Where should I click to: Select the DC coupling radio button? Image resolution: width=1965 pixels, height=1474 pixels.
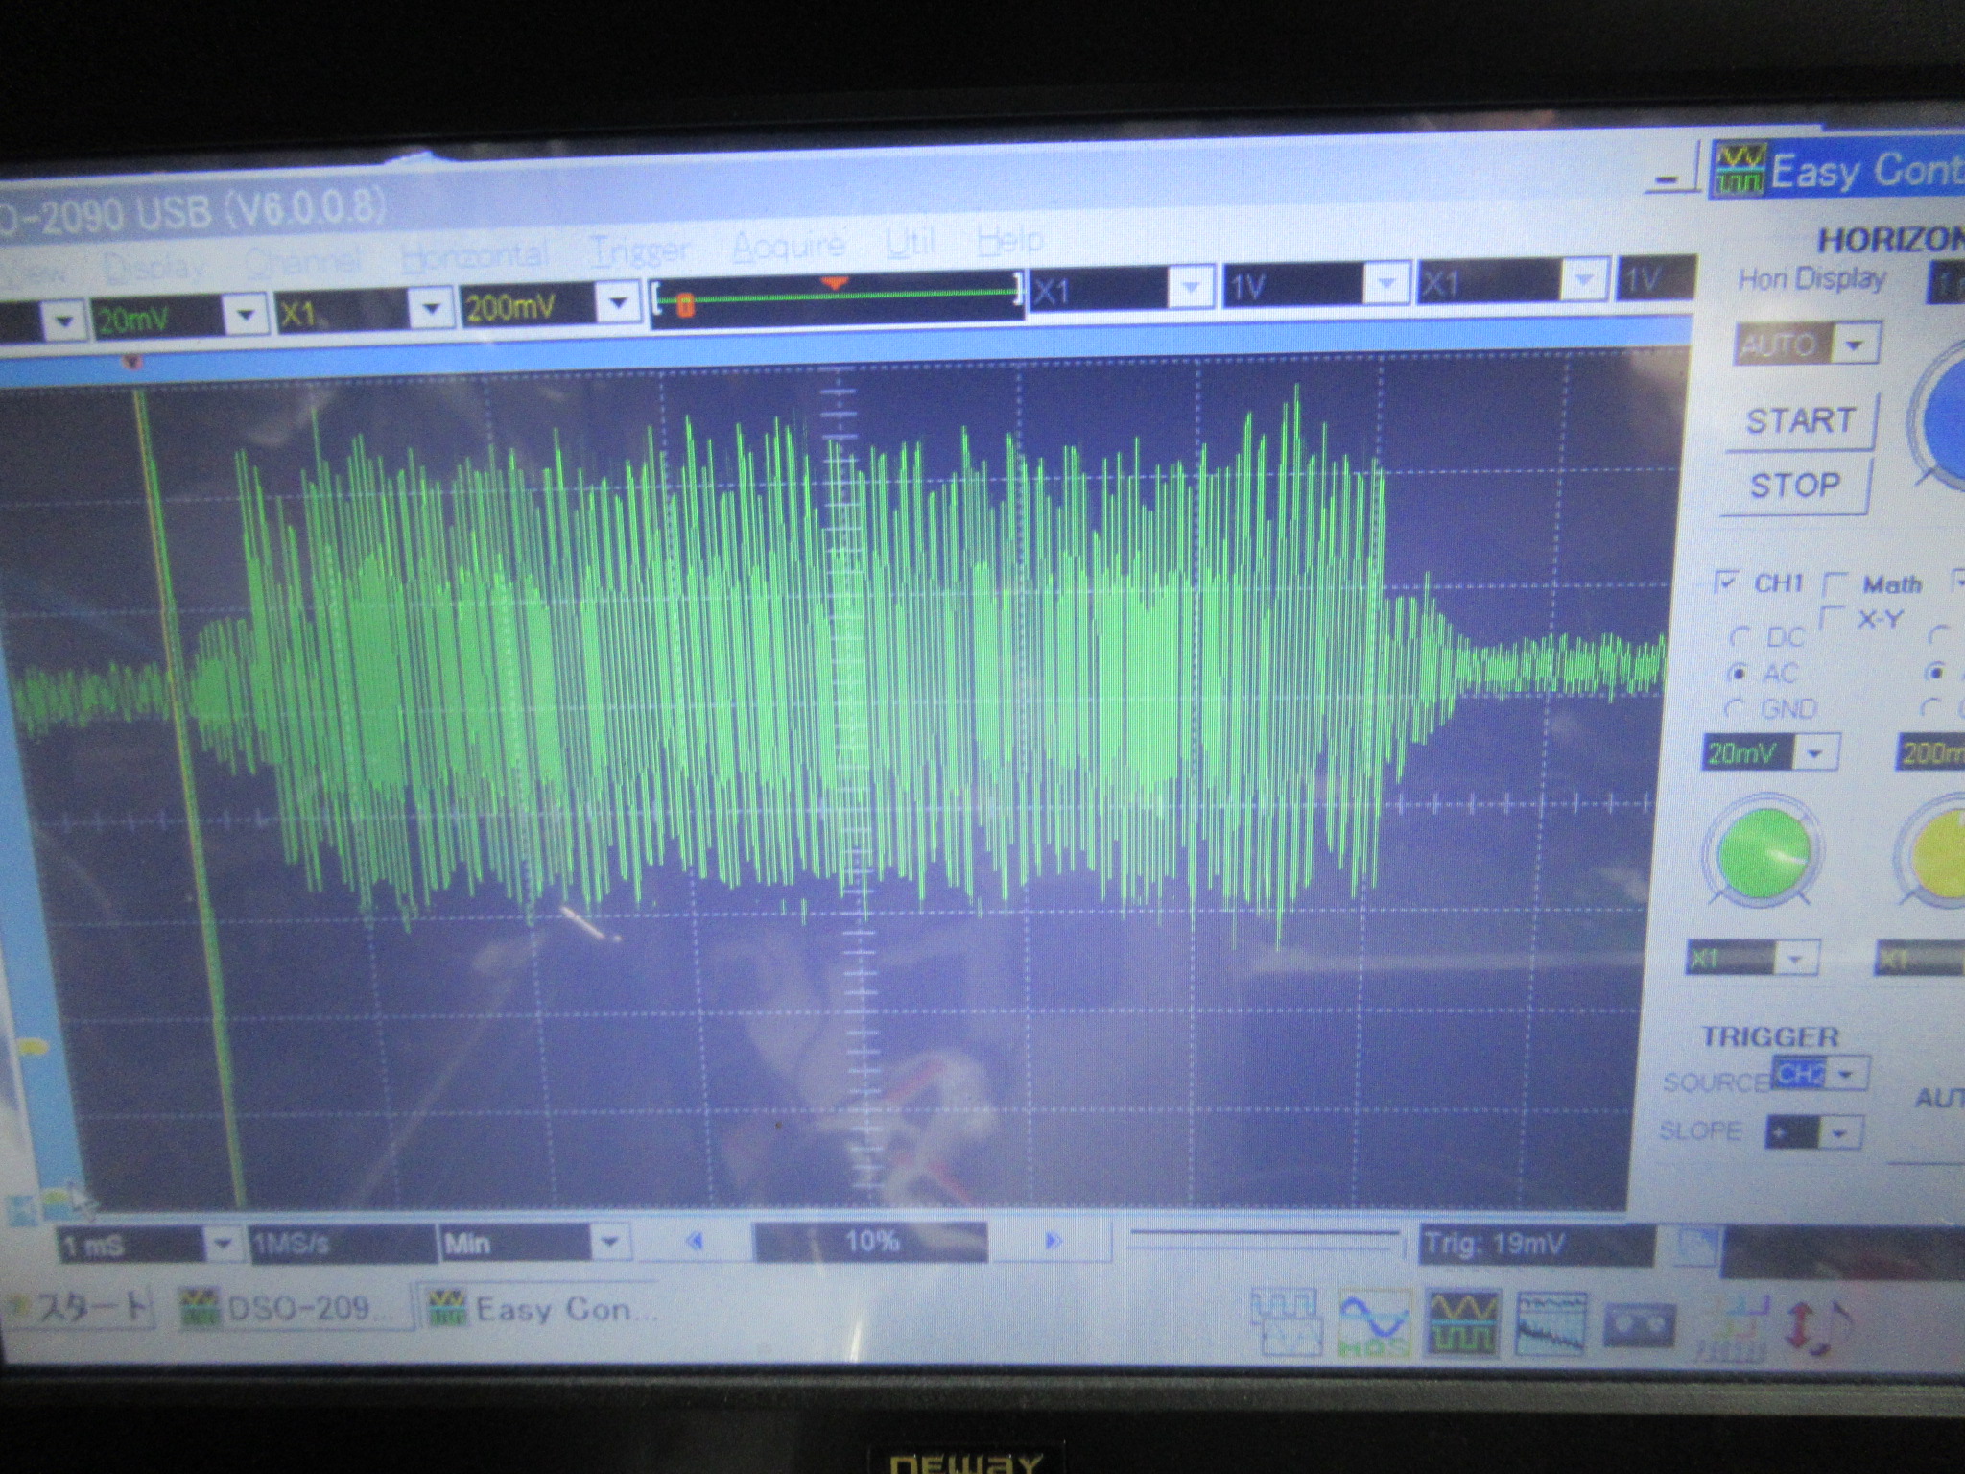click(x=1739, y=637)
